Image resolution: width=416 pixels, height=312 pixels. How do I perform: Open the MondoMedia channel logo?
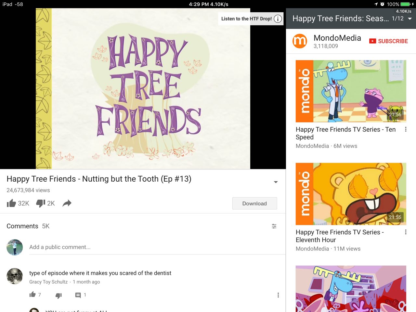[x=300, y=41]
